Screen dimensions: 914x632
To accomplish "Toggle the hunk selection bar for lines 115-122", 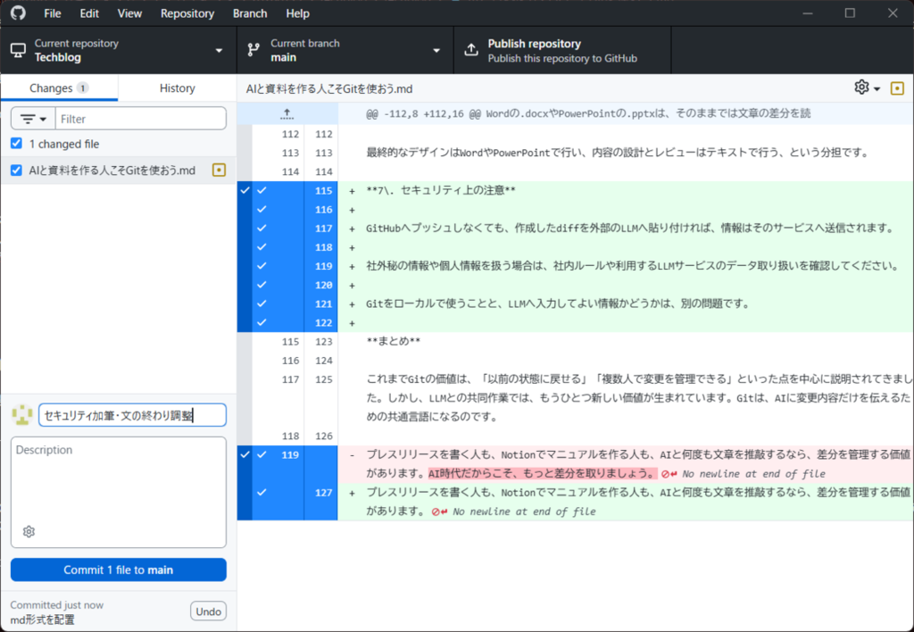I will click(245, 256).
